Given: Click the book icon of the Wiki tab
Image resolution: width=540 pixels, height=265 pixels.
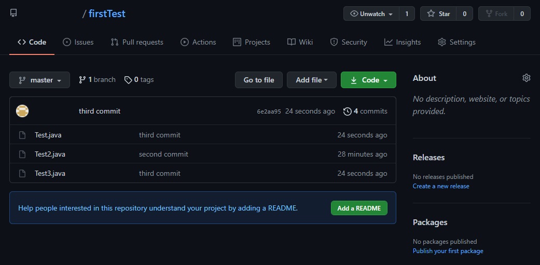Looking at the screenshot, I should pos(292,42).
